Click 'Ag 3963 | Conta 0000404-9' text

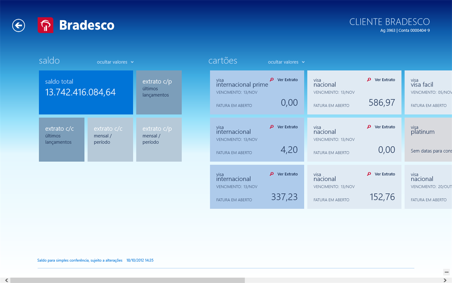pos(405,30)
